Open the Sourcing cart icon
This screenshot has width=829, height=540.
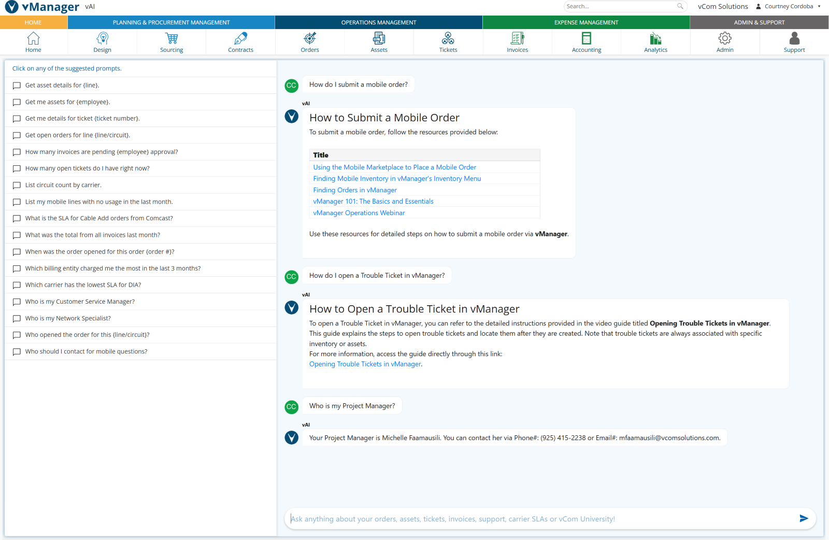click(x=171, y=39)
